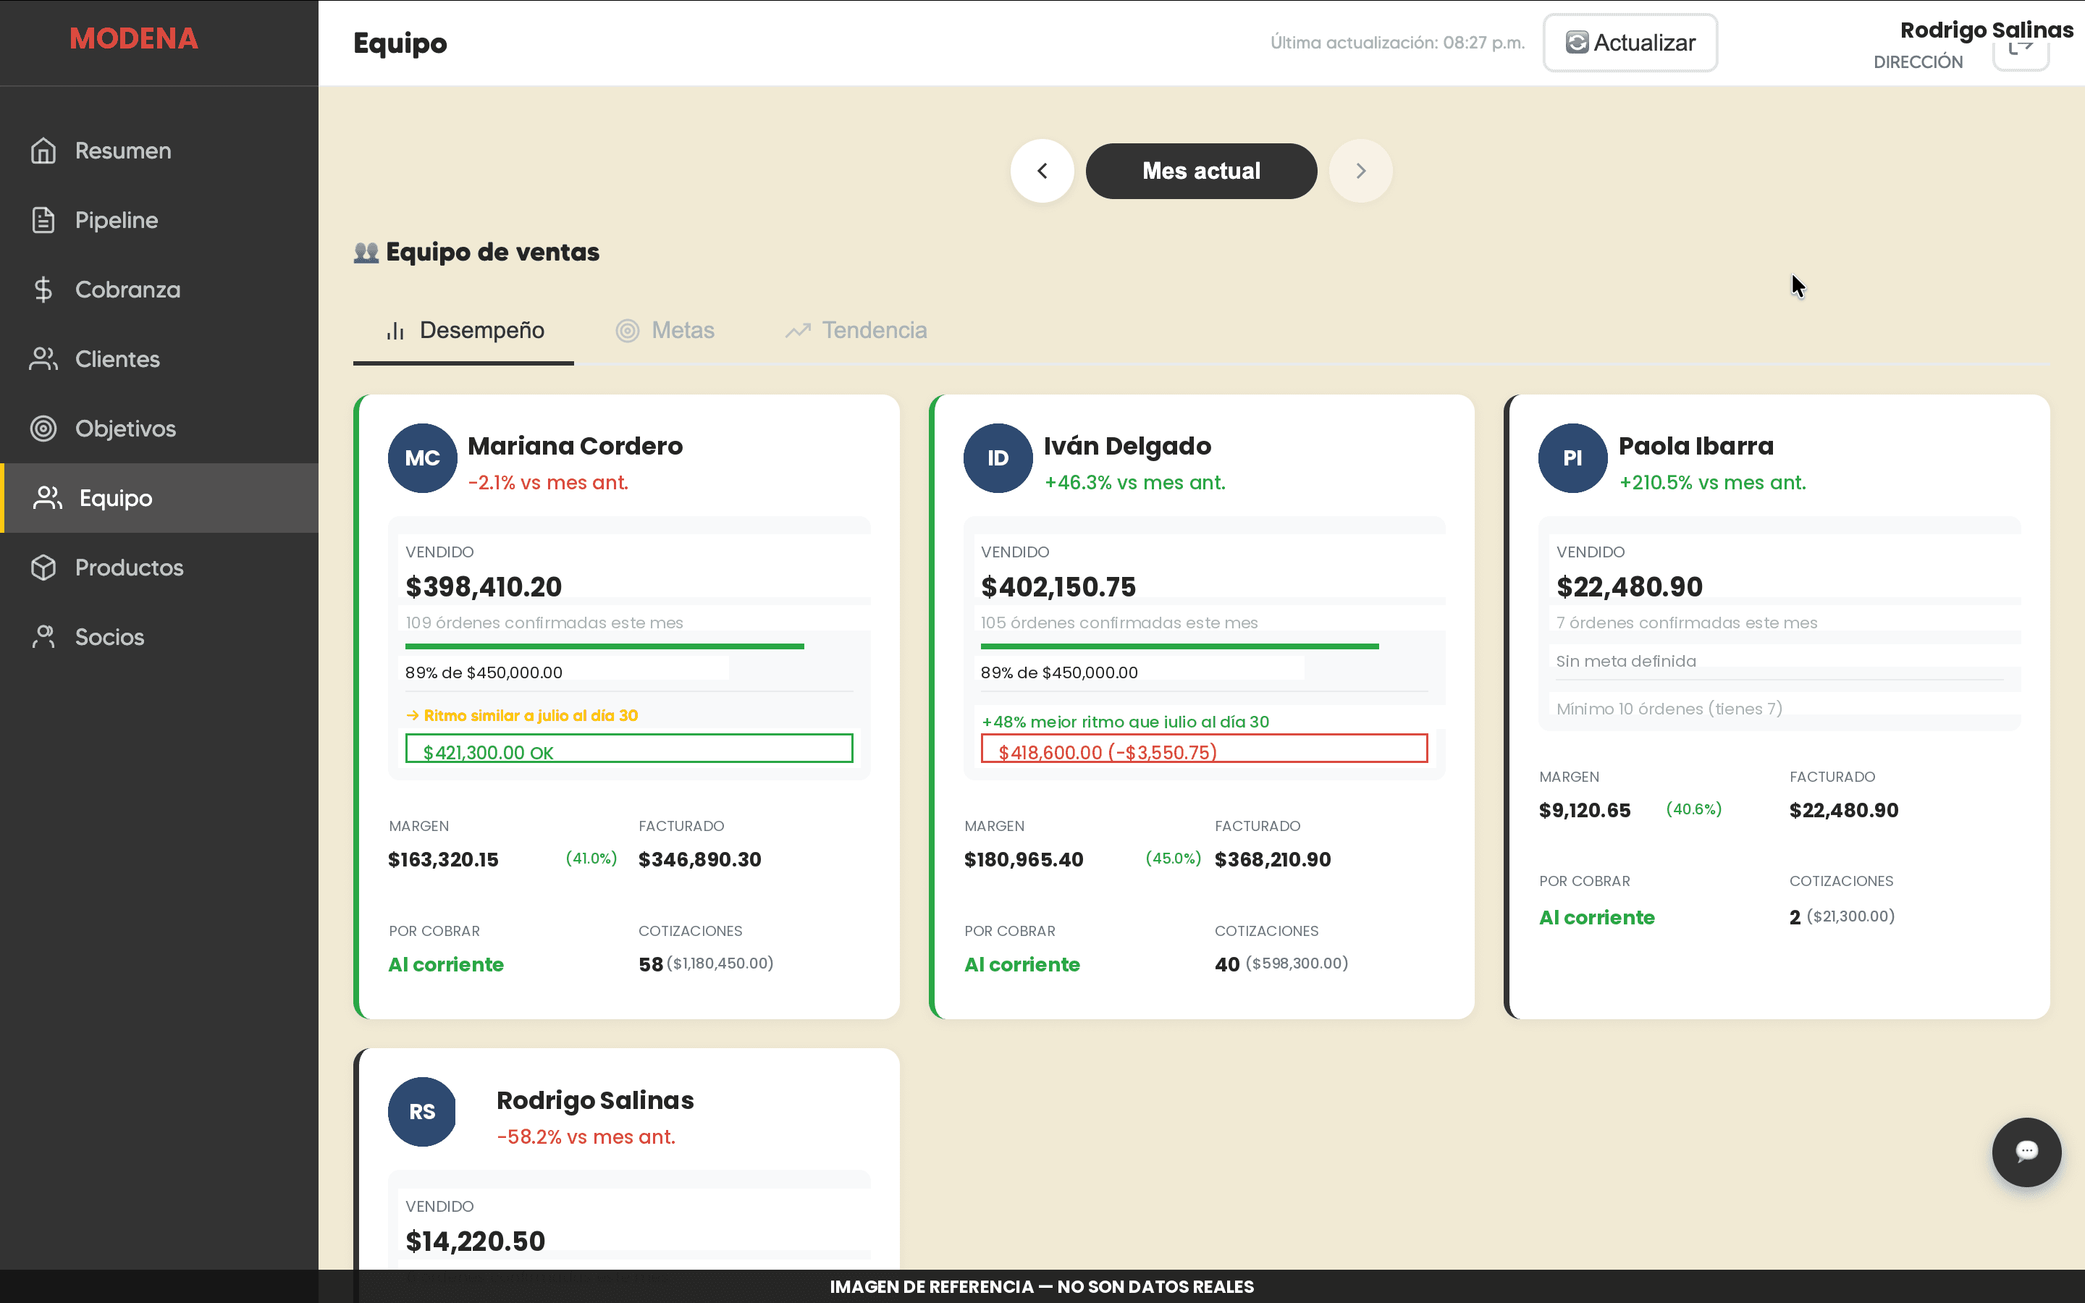Click Paola's 2 cotizaciones value
Viewport: 2085px width, 1303px height.
tap(1795, 918)
